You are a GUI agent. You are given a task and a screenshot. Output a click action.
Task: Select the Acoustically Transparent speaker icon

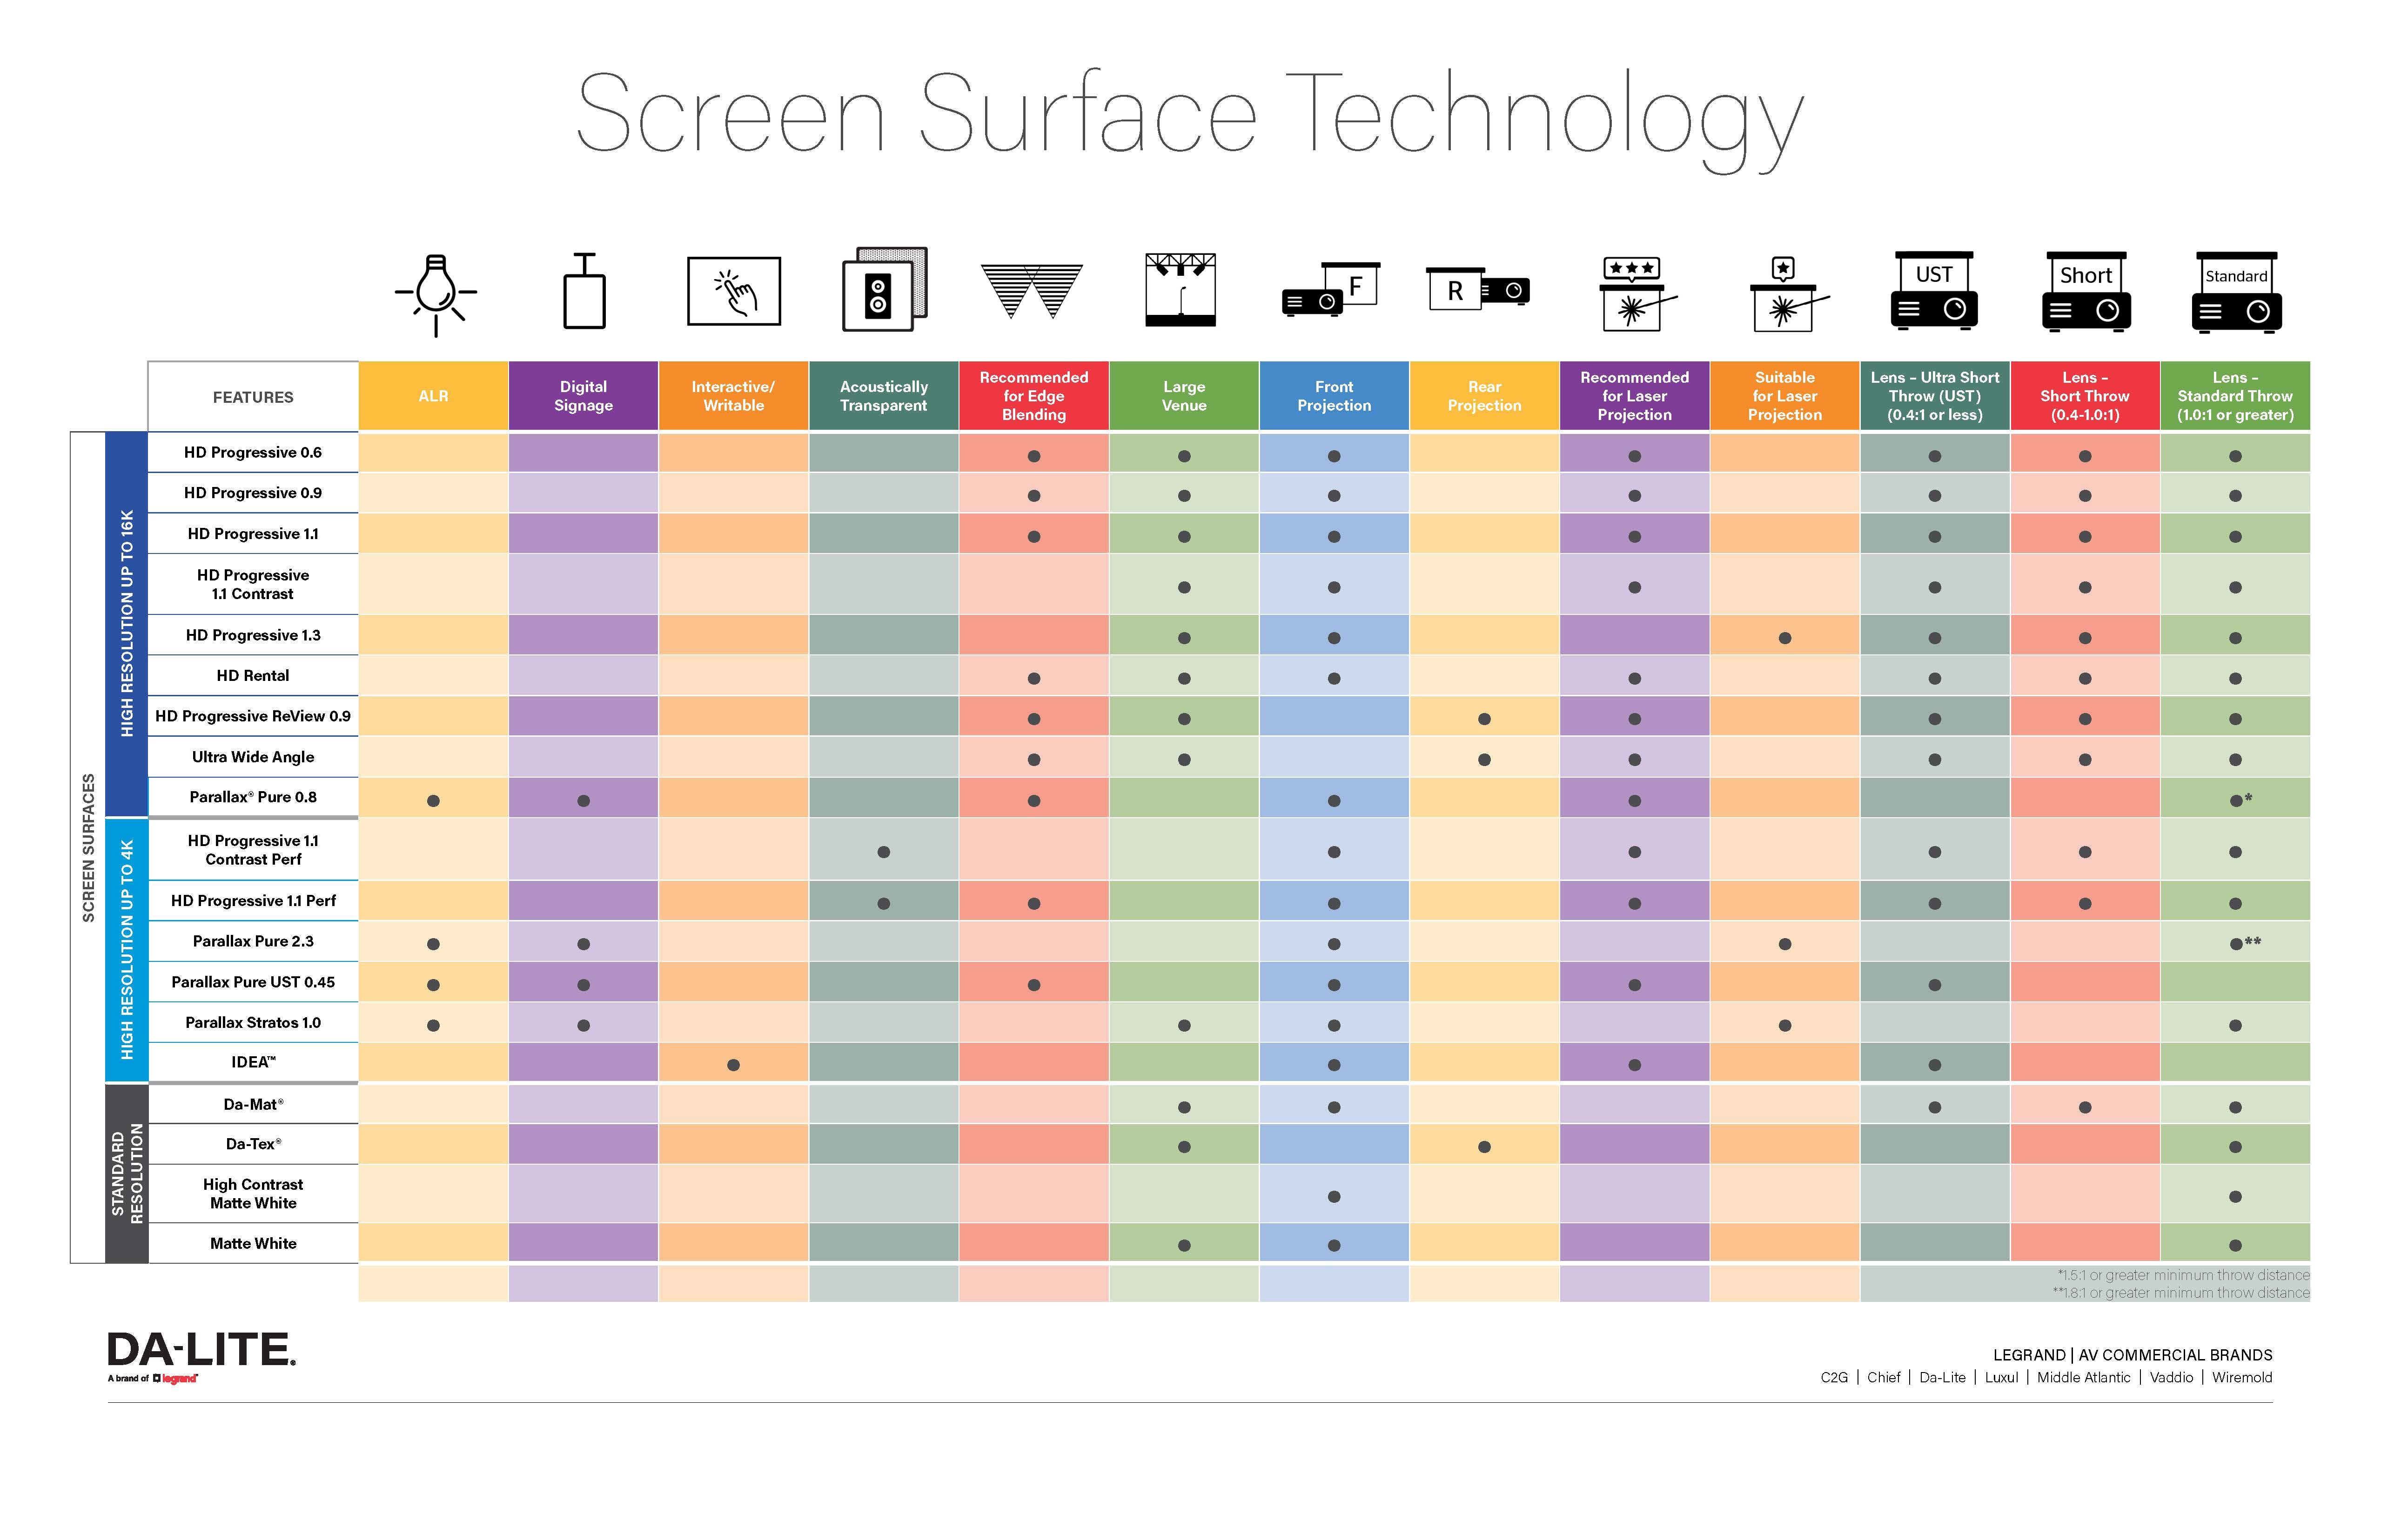[x=885, y=304]
